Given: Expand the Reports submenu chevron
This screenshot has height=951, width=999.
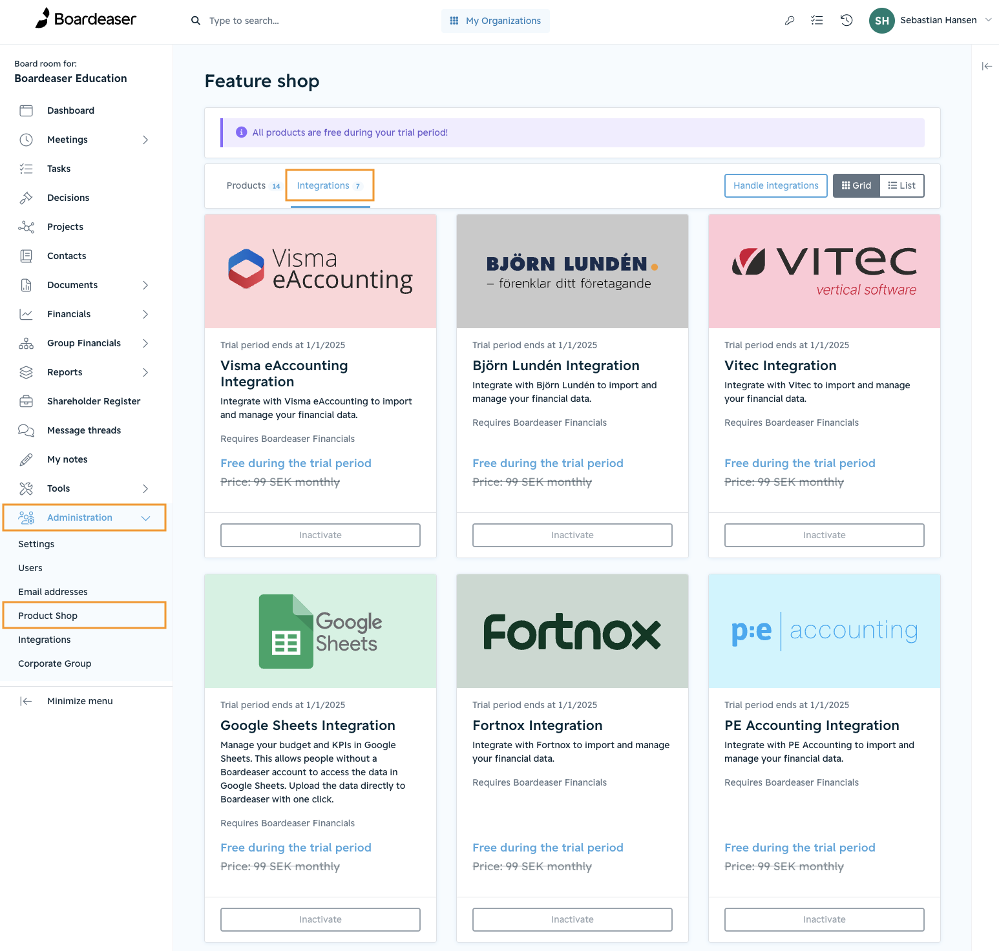Looking at the screenshot, I should point(145,372).
